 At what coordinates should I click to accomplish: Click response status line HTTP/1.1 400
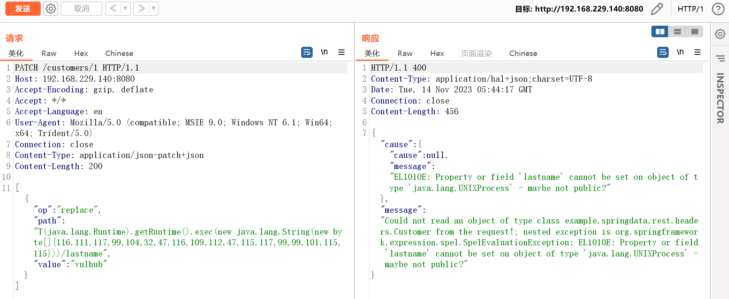pos(398,68)
